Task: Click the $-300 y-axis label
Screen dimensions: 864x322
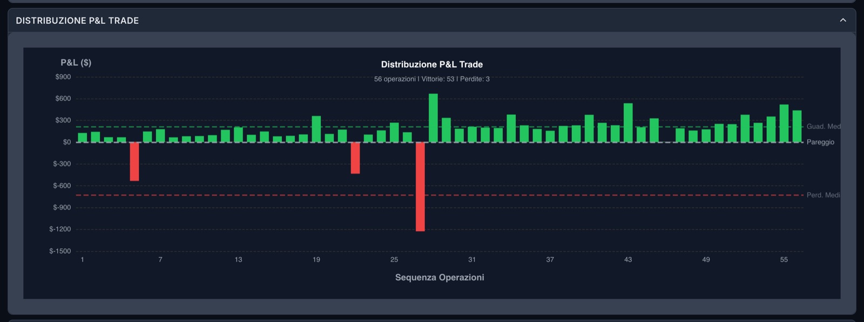Action: point(62,164)
